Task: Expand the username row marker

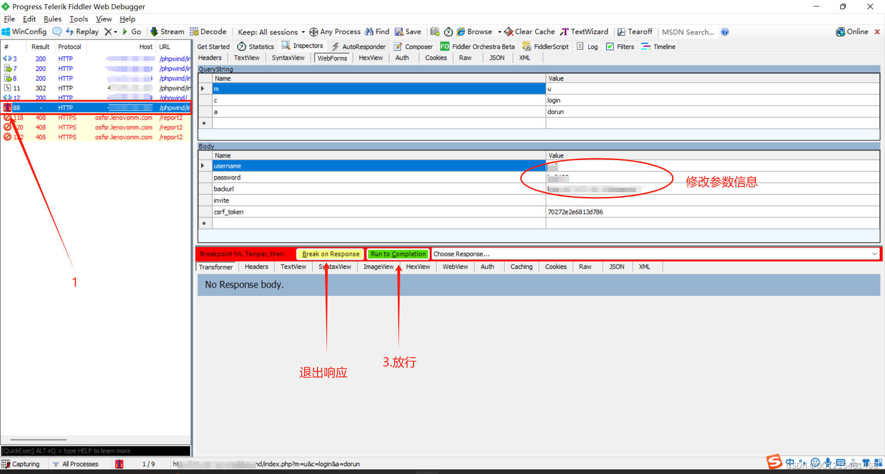Action: pyautogui.click(x=203, y=166)
